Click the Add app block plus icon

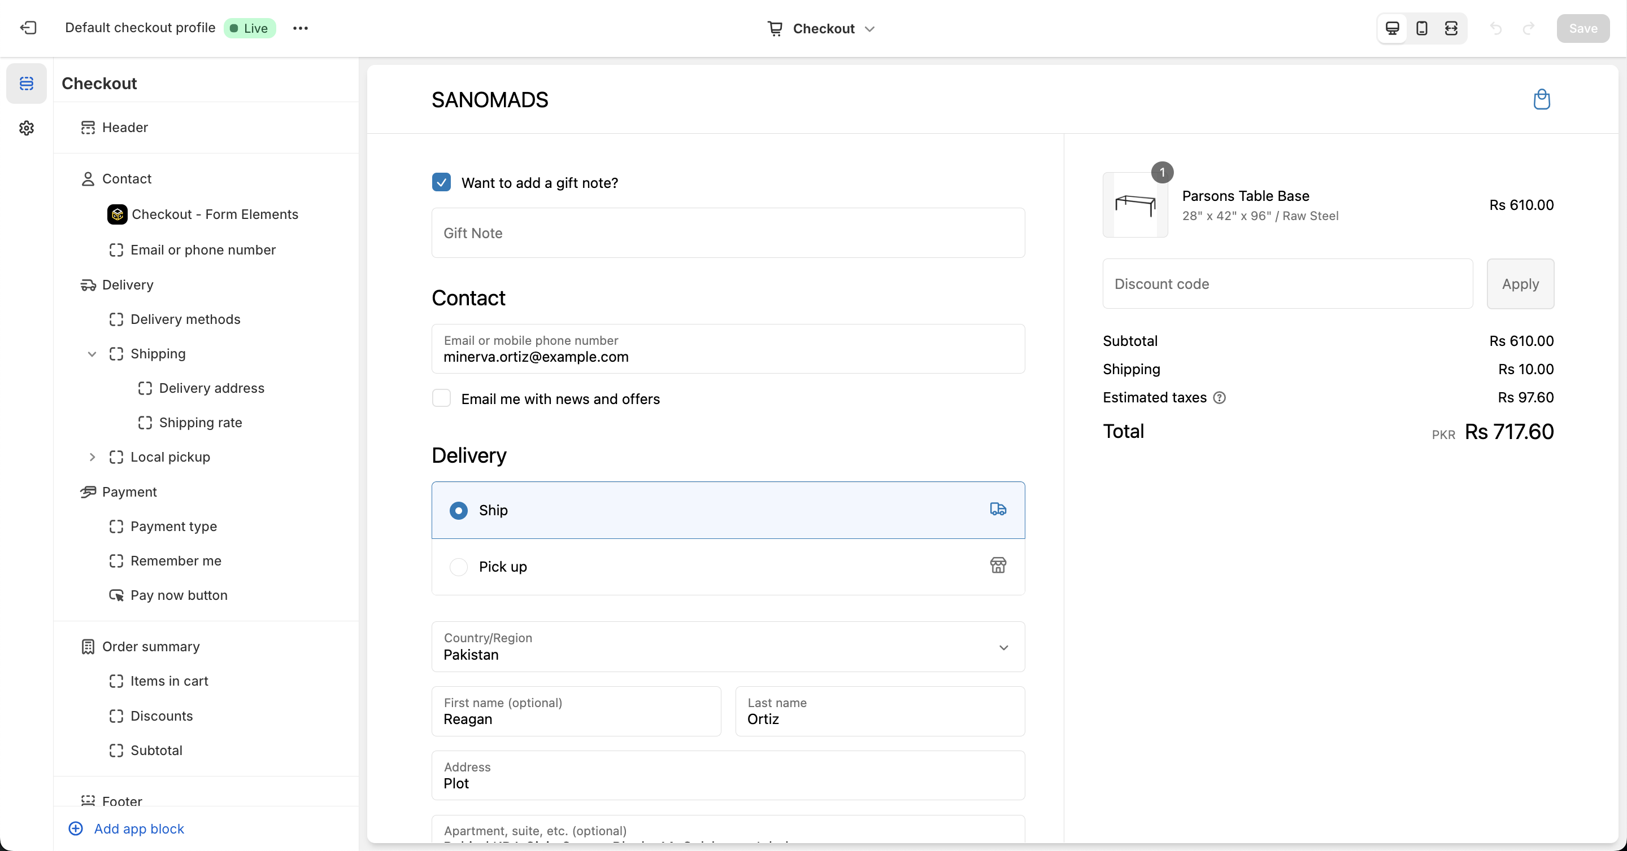click(x=76, y=828)
